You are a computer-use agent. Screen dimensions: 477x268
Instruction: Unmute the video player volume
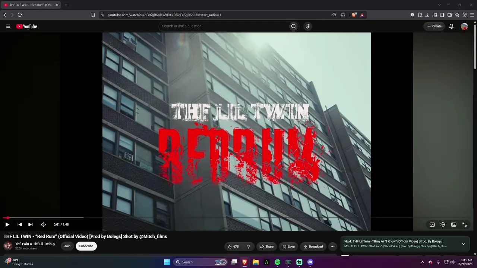(x=44, y=224)
